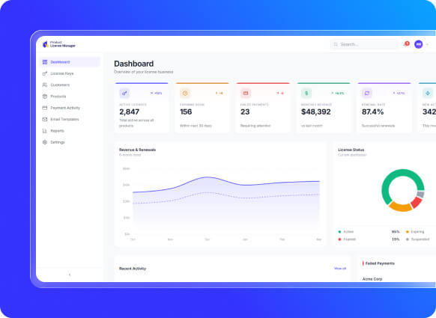Viewport: 436px width, 318px height.
Task: Click Acme Corp in Failed Payments
Action: point(372,279)
